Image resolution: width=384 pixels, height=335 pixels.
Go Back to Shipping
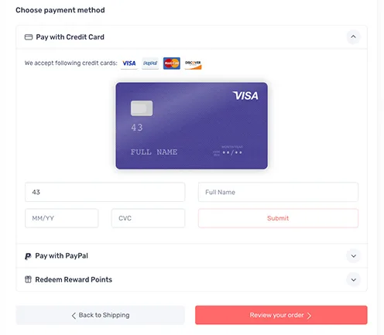tap(100, 315)
